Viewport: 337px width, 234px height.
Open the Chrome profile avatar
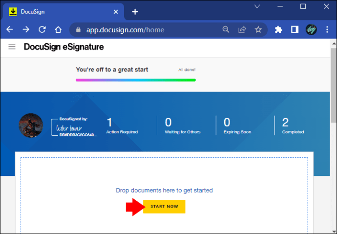click(x=311, y=29)
